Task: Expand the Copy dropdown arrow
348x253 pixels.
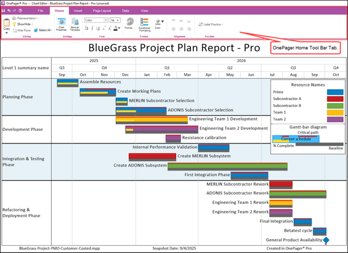Action: coord(7,33)
